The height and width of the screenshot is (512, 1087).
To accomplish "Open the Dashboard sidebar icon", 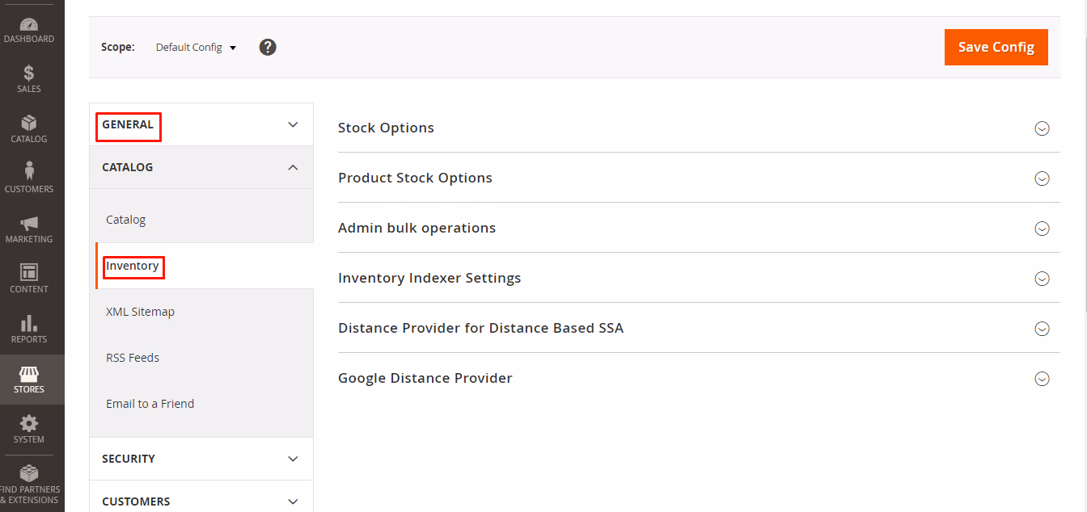I will click(x=29, y=25).
